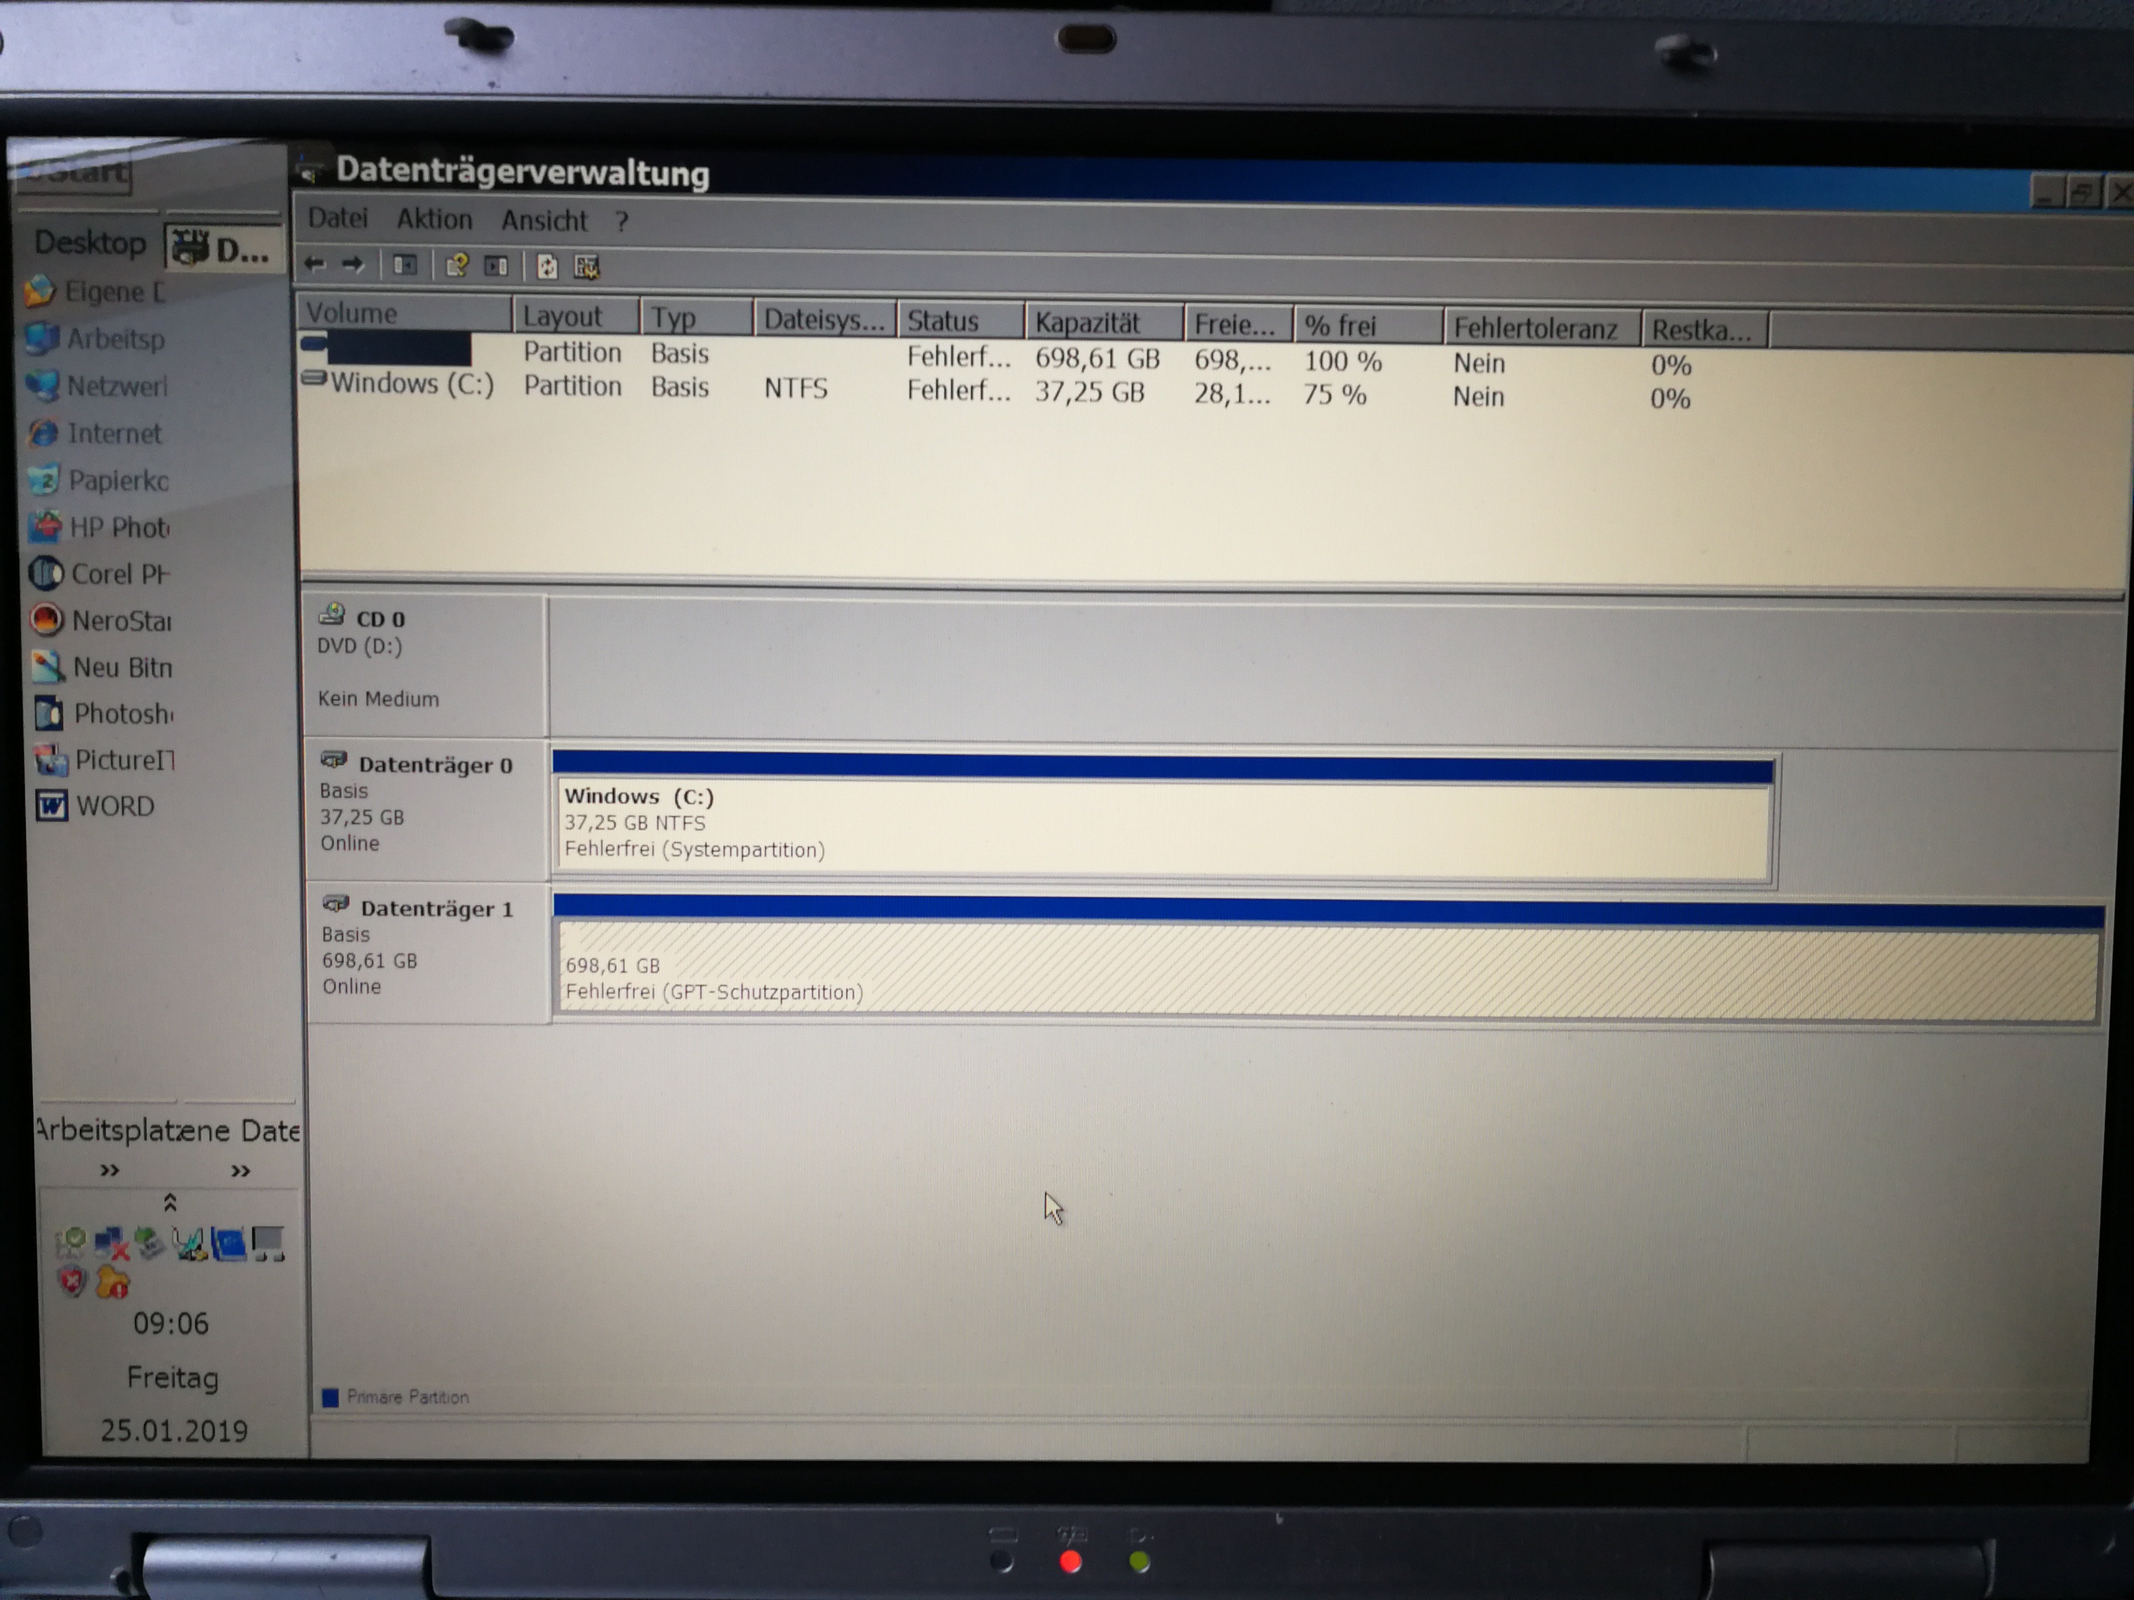Go back with the left arrow toolbar icon

pos(315,263)
